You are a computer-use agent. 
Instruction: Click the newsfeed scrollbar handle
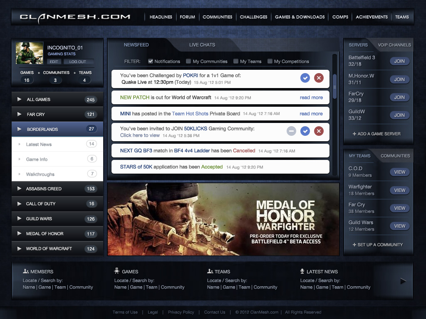click(335, 86)
